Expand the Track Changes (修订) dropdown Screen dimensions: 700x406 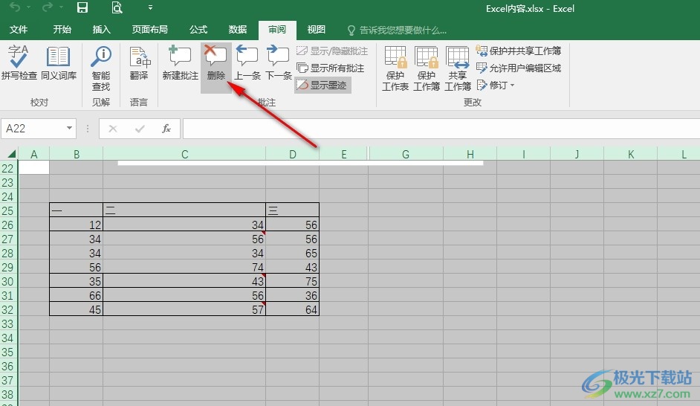496,85
